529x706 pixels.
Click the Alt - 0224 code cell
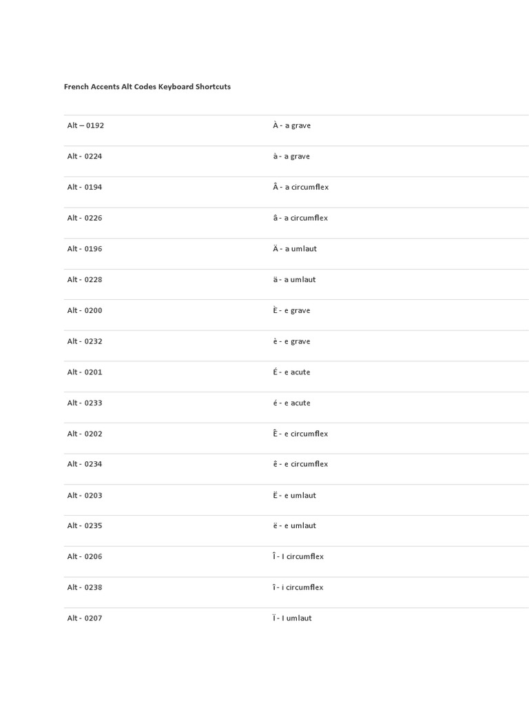(x=85, y=157)
